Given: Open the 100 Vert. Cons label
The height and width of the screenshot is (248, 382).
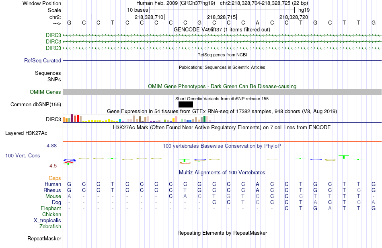Looking at the screenshot, I should 23,155.
